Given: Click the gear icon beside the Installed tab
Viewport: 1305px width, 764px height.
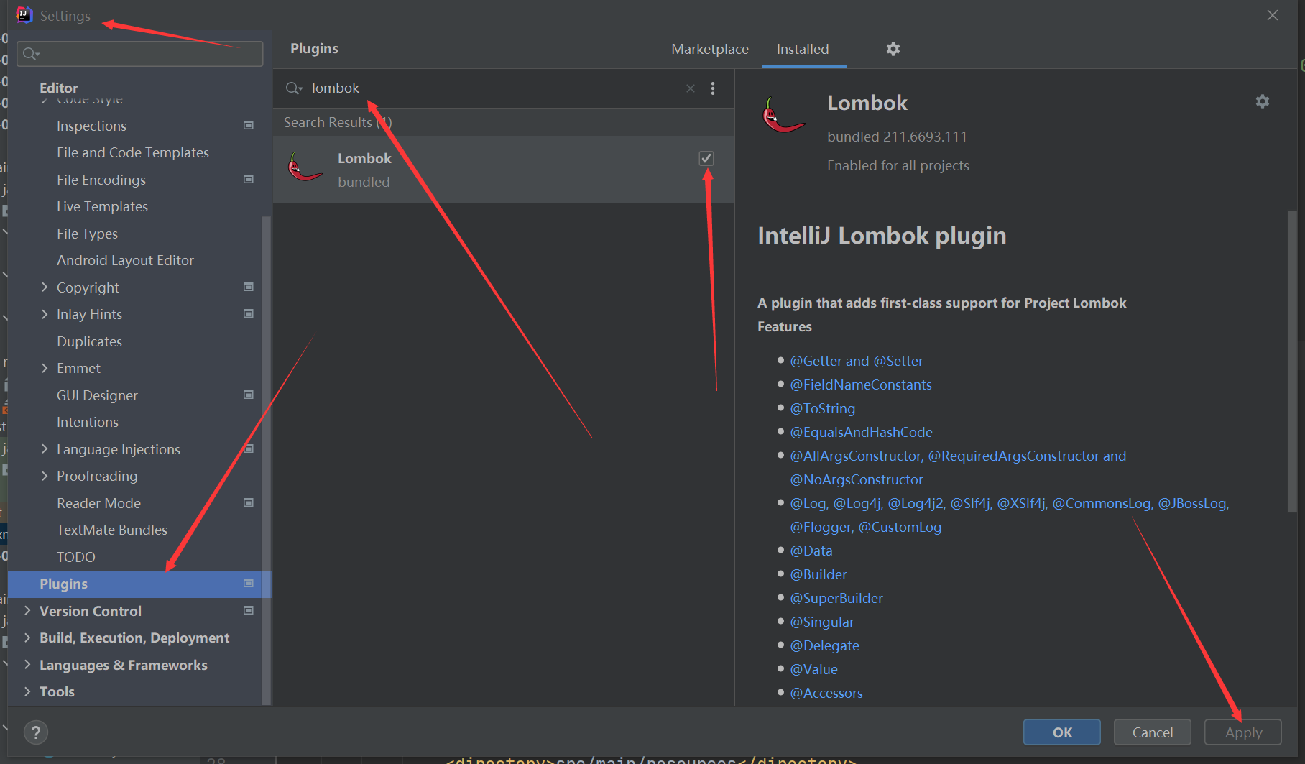Looking at the screenshot, I should [x=893, y=49].
